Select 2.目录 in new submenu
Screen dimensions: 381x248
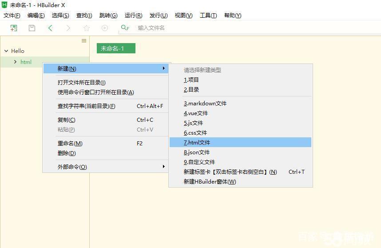click(x=240, y=89)
